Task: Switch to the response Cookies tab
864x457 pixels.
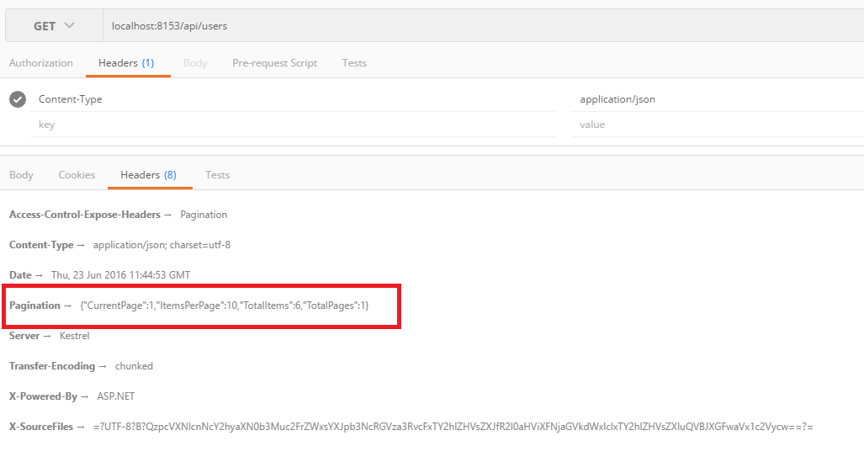Action: click(77, 175)
